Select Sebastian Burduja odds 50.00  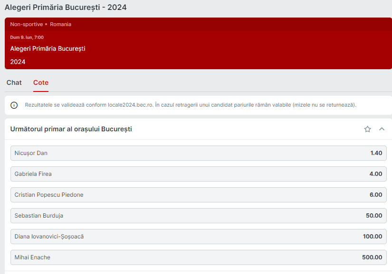tap(199, 216)
